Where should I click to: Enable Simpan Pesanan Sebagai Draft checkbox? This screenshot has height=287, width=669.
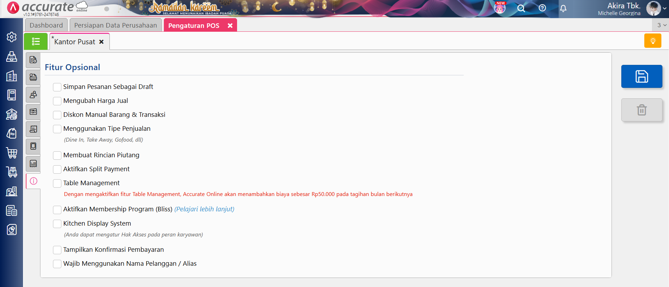point(57,87)
